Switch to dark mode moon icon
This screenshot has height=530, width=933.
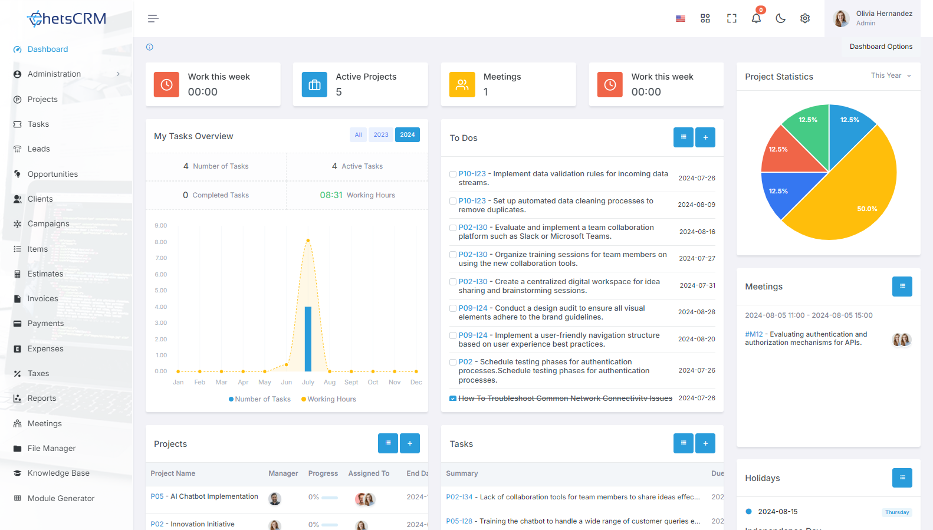point(780,18)
